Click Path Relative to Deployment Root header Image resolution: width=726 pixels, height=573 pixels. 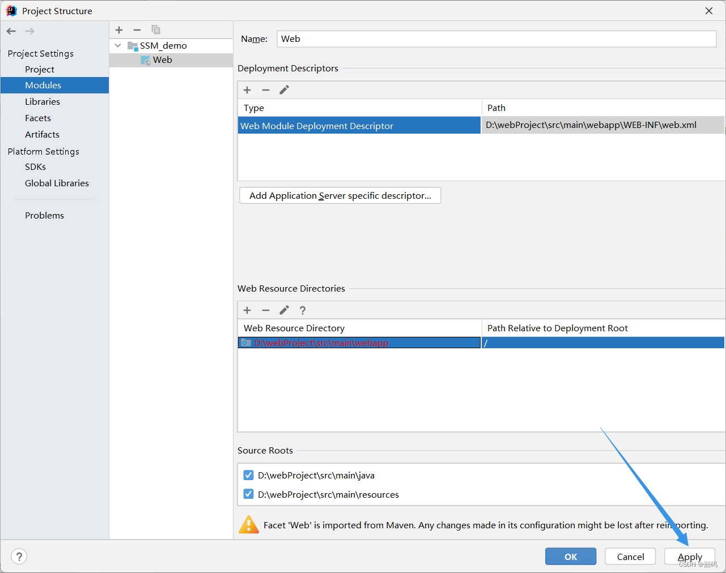[603, 328]
